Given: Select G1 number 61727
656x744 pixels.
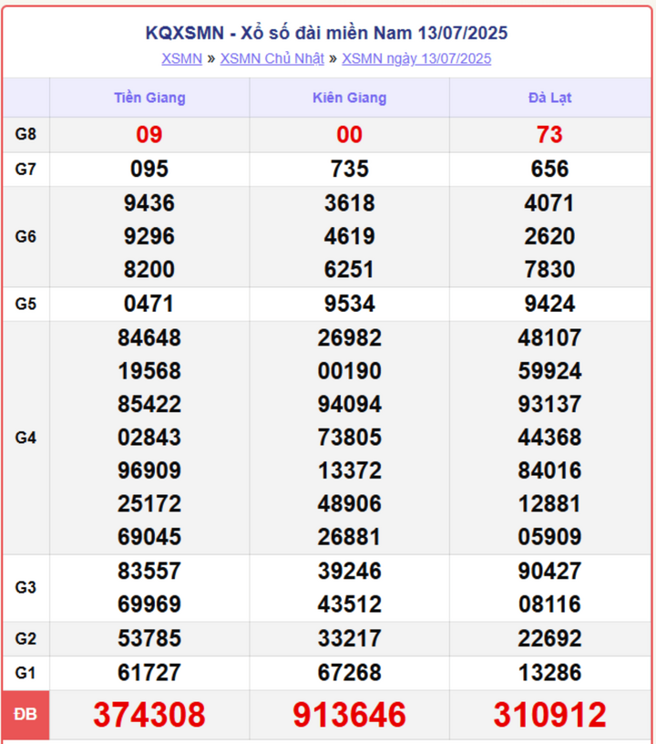Looking at the screenshot, I should [149, 673].
